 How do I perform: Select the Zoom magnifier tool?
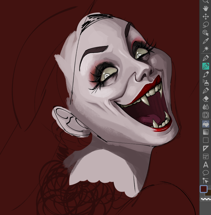point(206,1)
